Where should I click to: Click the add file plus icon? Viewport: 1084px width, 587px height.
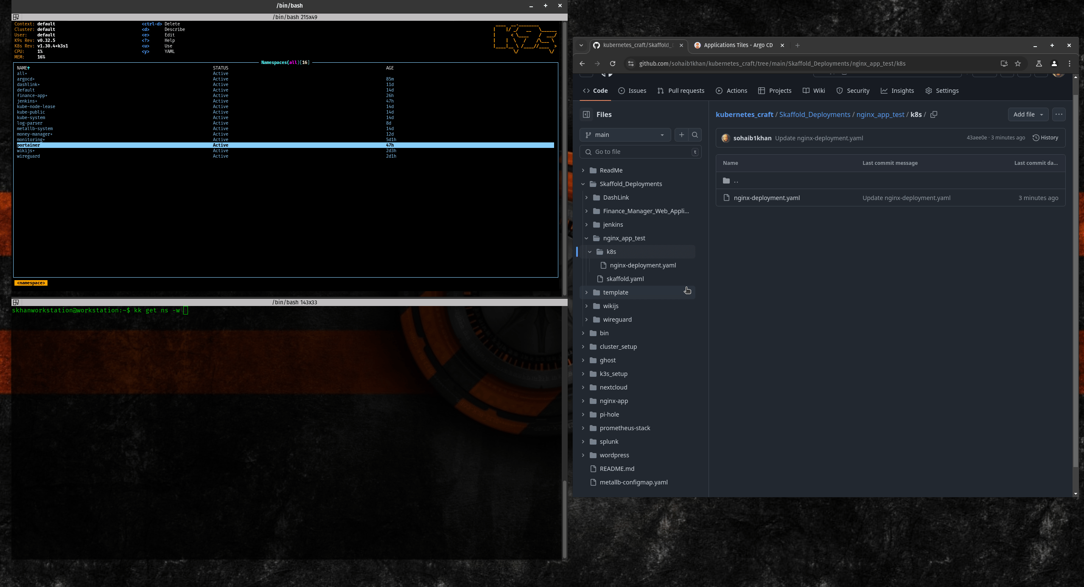pyautogui.click(x=681, y=135)
